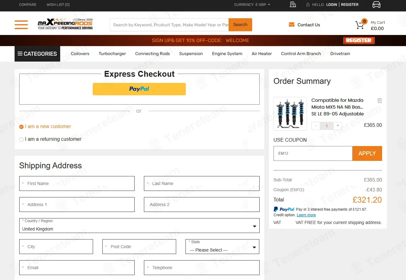Click the car garage icon in top bar

point(376,5)
